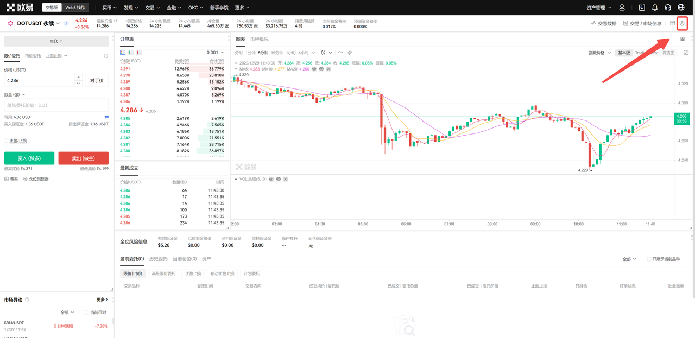Viewport: 695px width, 338px height.
Task: Open the trading settings gear icon
Action: 682,23
